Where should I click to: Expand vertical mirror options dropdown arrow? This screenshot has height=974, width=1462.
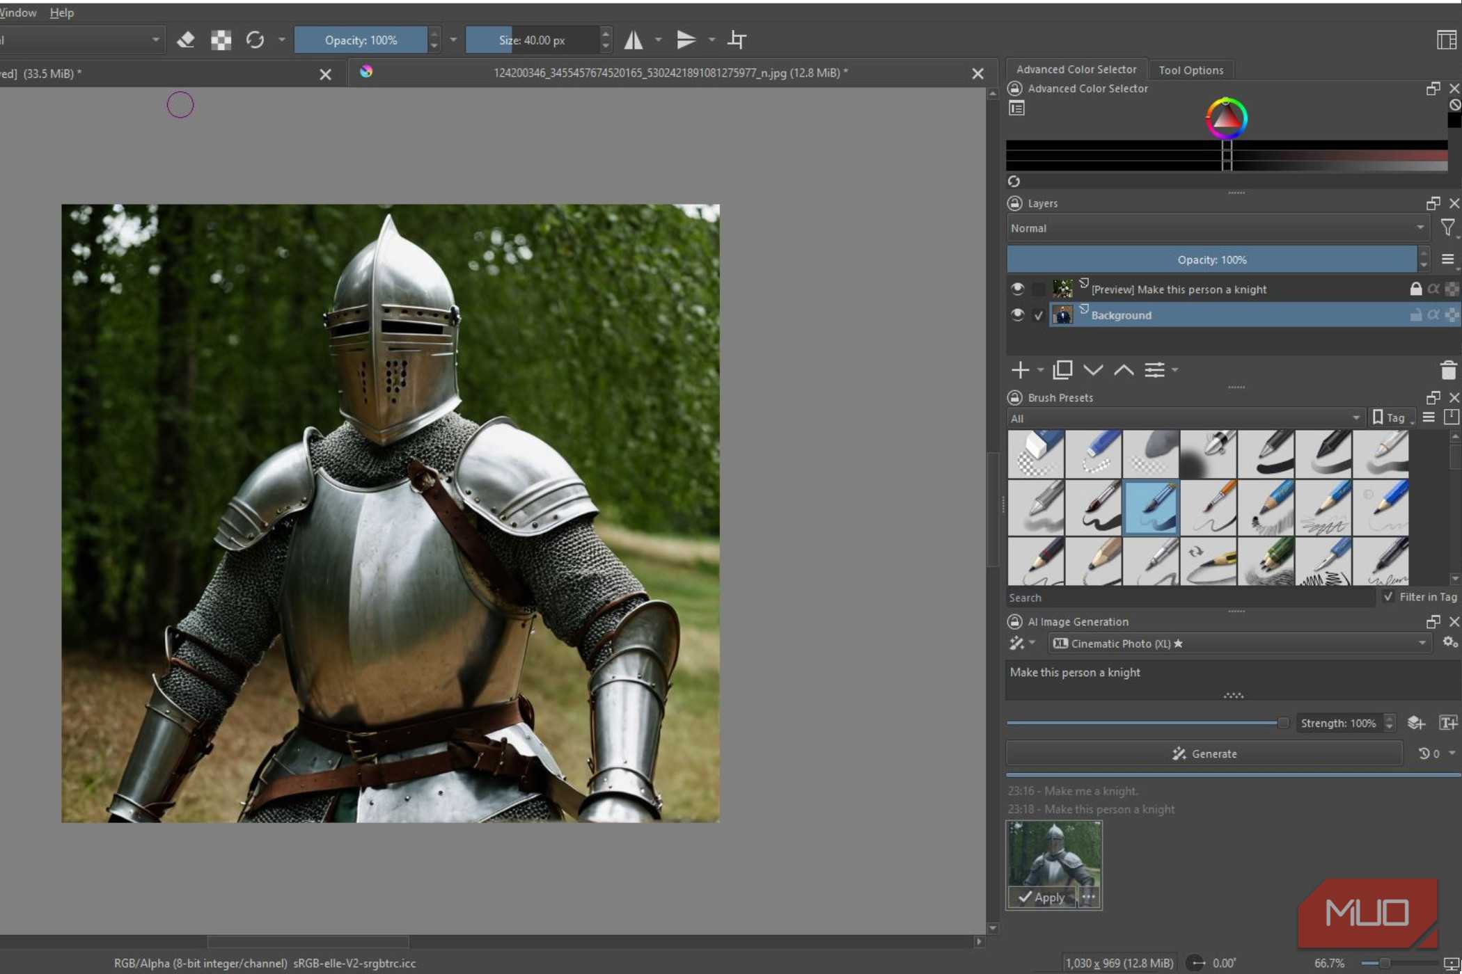[712, 40]
